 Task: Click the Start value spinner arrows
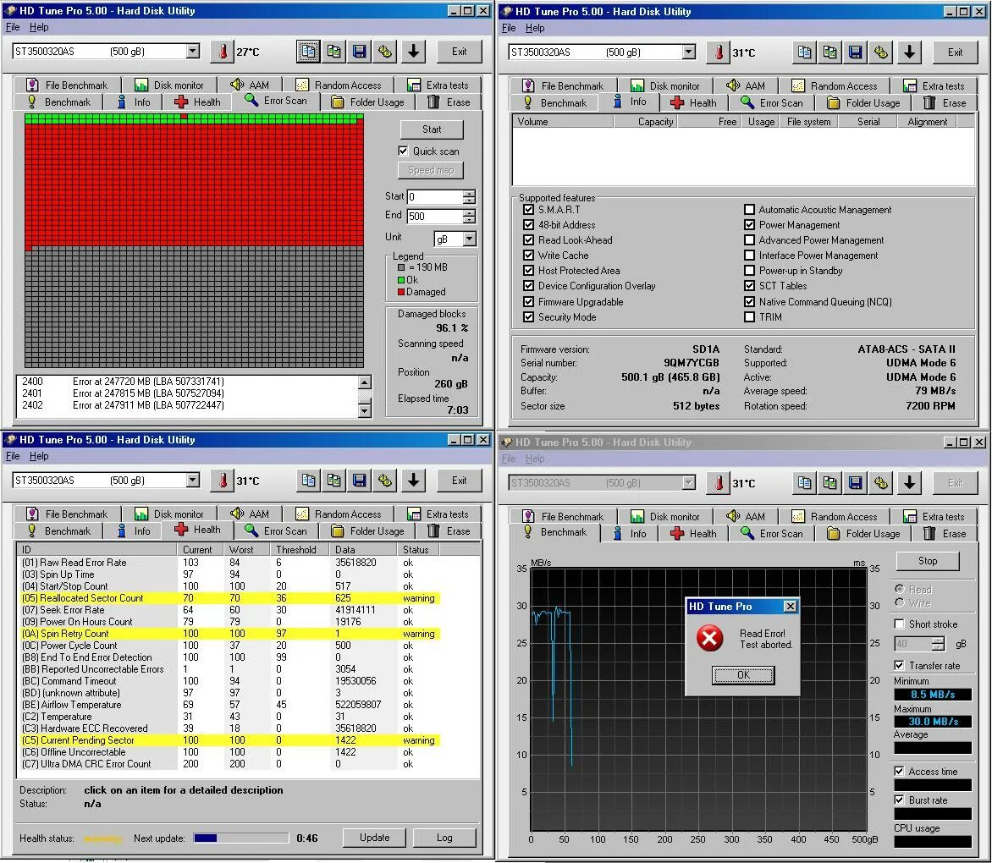(x=469, y=196)
